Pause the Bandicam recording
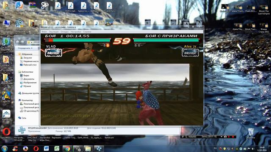The height and width of the screenshot is (152, 271). click(x=229, y=137)
